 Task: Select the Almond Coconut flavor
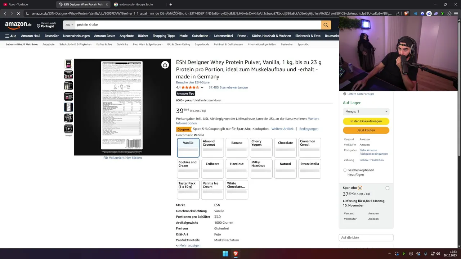[212, 148]
